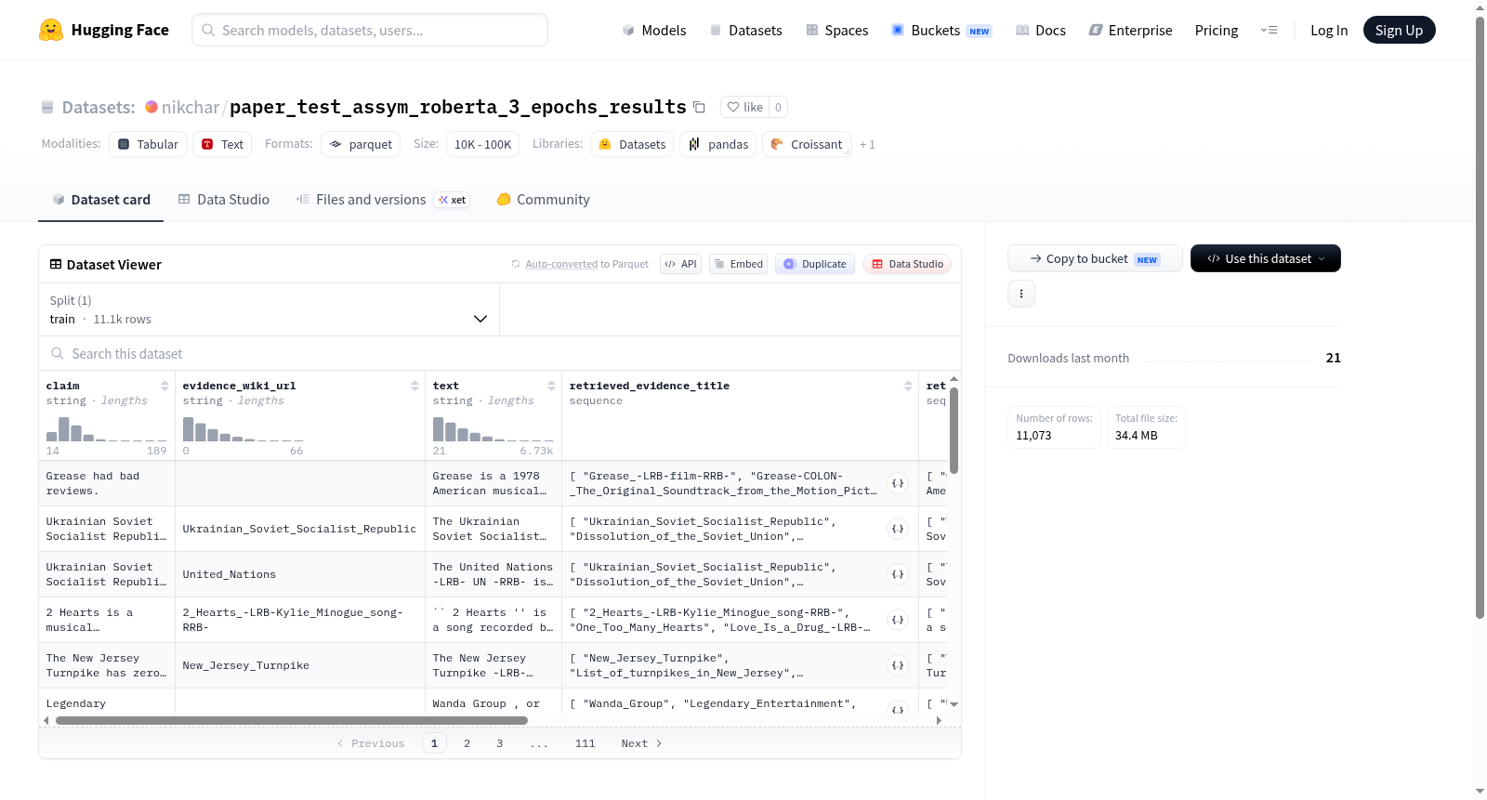Image resolution: width=1487 pixels, height=800 pixels.
Task: Copy dataset name with the copy icon
Action: tap(700, 108)
